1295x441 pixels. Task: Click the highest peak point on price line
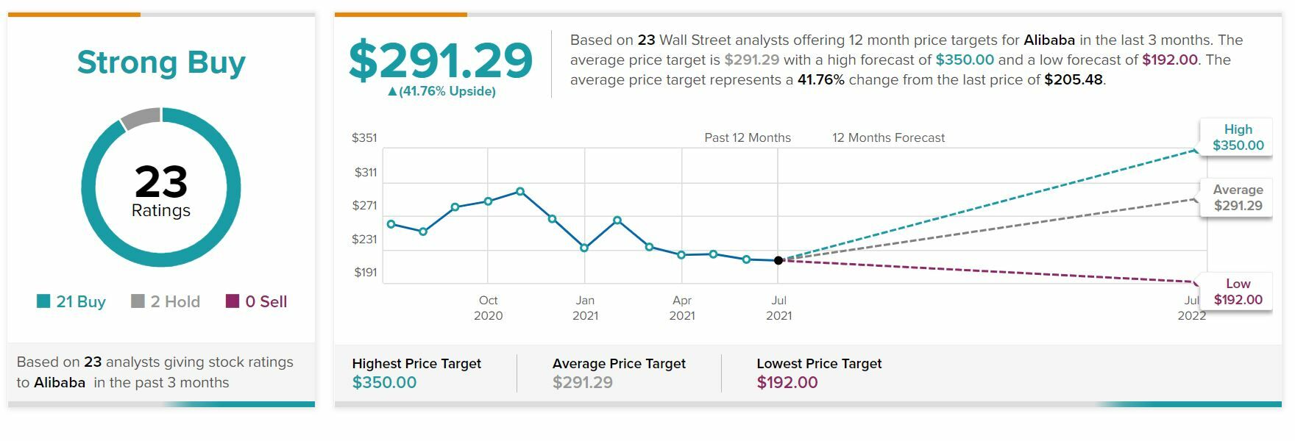coord(520,192)
